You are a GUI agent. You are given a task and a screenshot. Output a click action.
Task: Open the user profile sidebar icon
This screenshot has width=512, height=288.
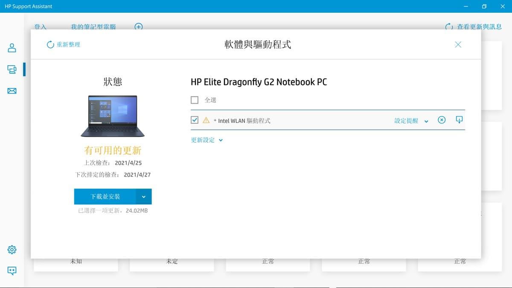[12, 48]
